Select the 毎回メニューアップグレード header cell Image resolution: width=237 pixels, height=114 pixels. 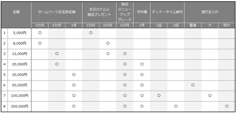pyautogui.click(x=125, y=12)
